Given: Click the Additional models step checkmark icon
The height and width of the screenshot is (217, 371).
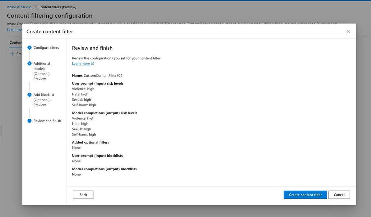Looking at the screenshot, I should click(30, 64).
